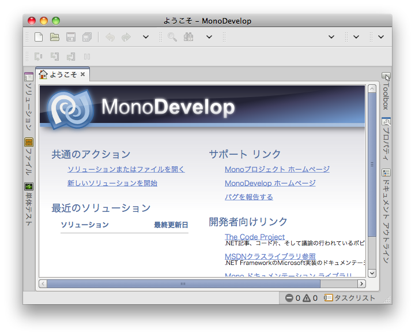The image size is (415, 336).
Task: Click the Undo arrow icon
Action: point(110,37)
